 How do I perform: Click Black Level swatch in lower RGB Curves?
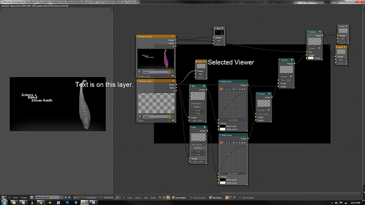click(x=223, y=180)
